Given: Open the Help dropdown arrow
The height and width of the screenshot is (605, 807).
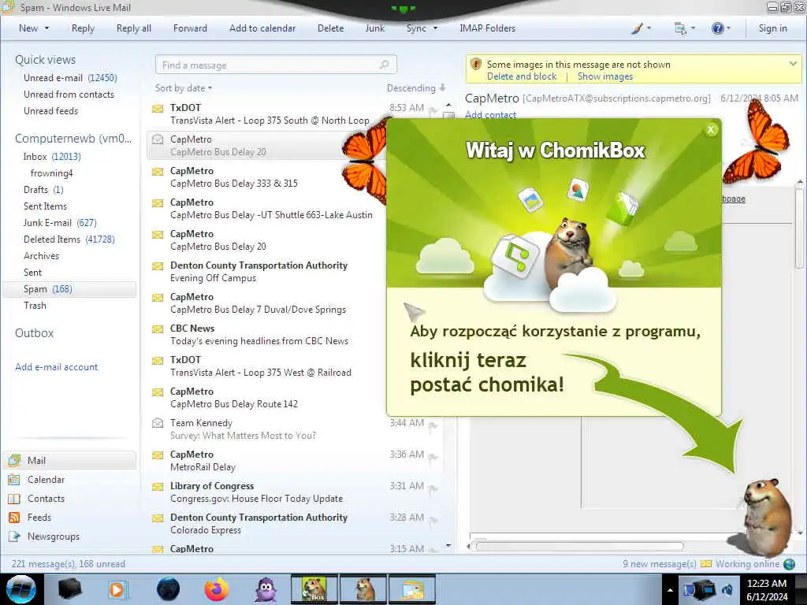Looking at the screenshot, I should 728,28.
